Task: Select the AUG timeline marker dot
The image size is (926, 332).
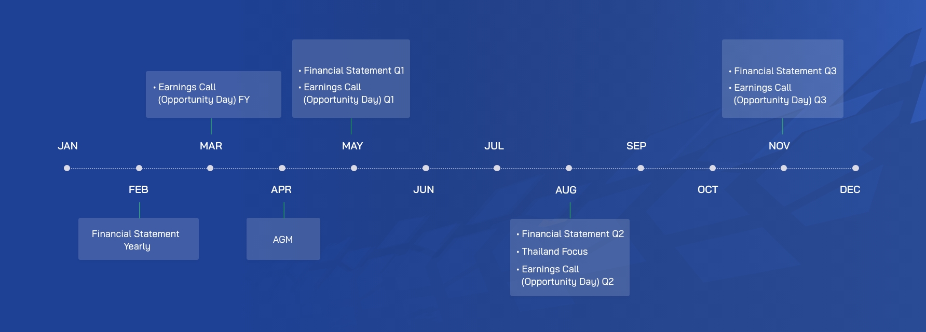Action: [569, 168]
